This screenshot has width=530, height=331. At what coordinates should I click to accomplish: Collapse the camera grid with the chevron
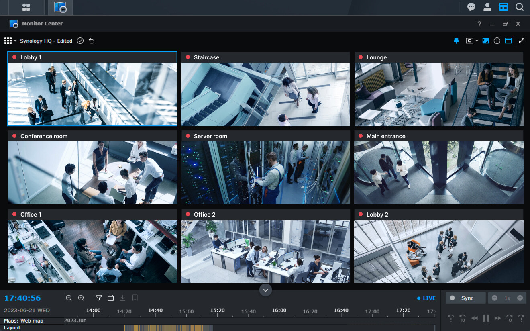[x=265, y=290]
